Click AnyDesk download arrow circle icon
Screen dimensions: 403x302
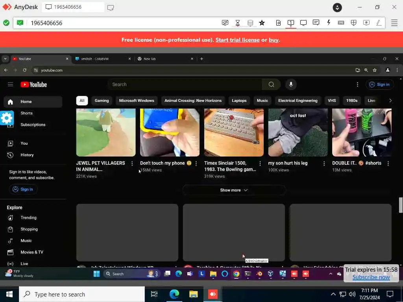337,7
